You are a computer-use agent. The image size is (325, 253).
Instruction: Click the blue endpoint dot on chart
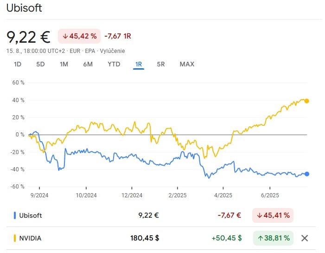(306, 174)
